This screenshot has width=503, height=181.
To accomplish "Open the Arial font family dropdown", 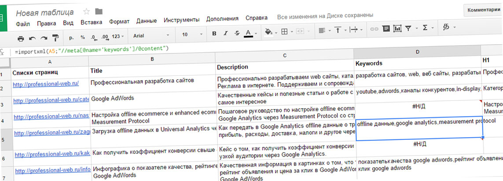I will pos(151,35).
